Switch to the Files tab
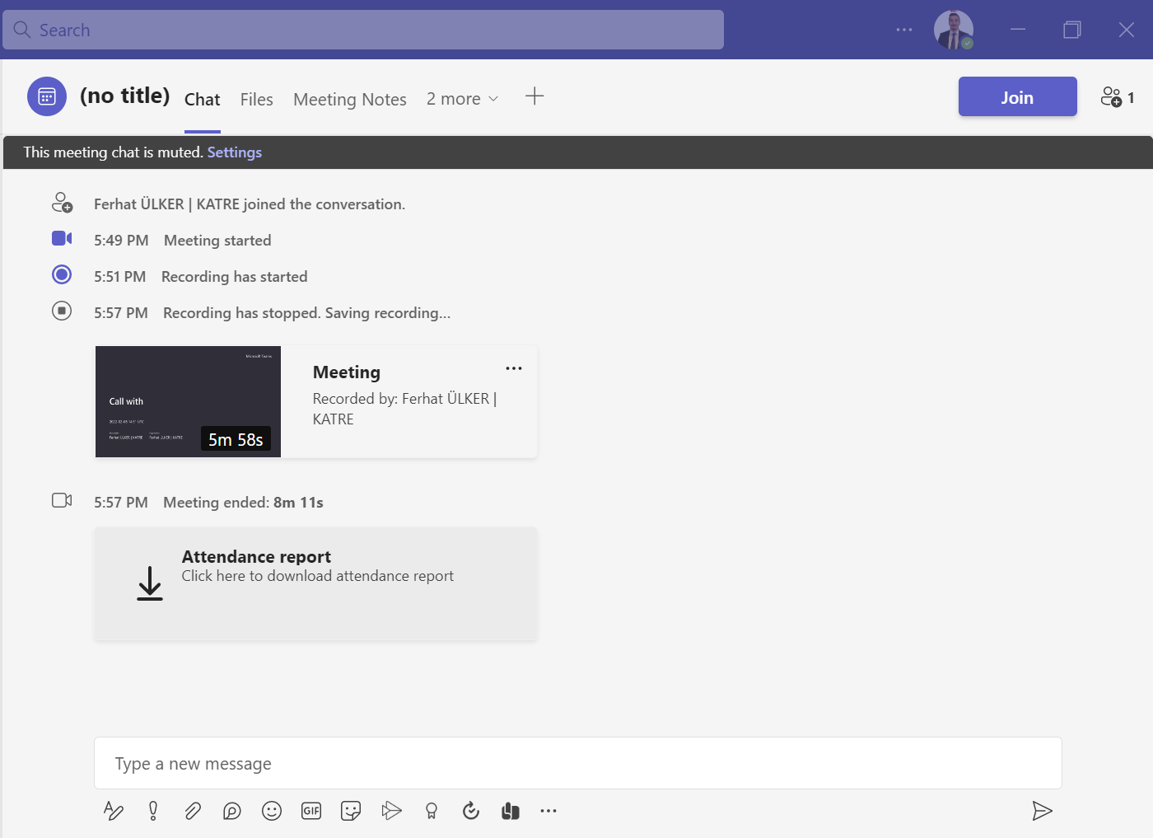 (x=256, y=100)
